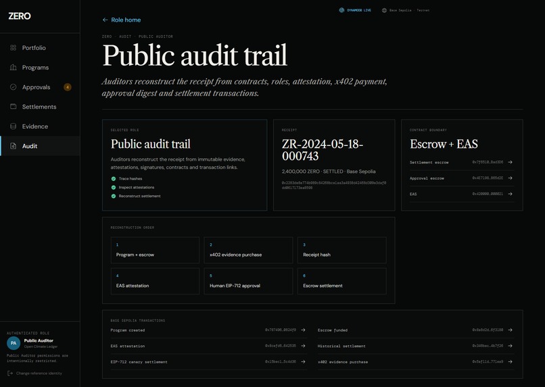This screenshot has height=387, width=545.
Task: Click the DYNAMODB LIVE status icon
Action: click(341, 10)
